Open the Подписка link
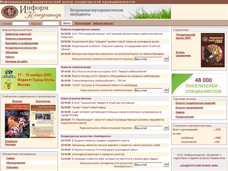Viewport: 228px width, 171px height. tap(11, 141)
